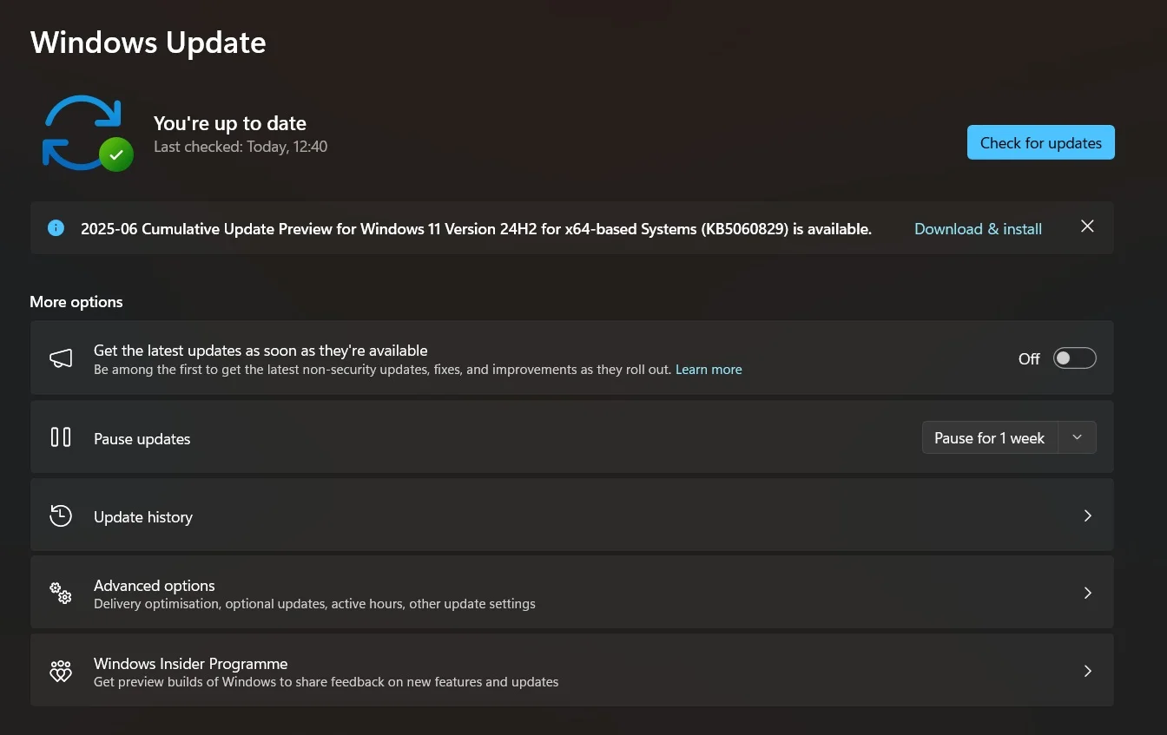
Task: Open the Learn more link
Action: (x=709, y=370)
